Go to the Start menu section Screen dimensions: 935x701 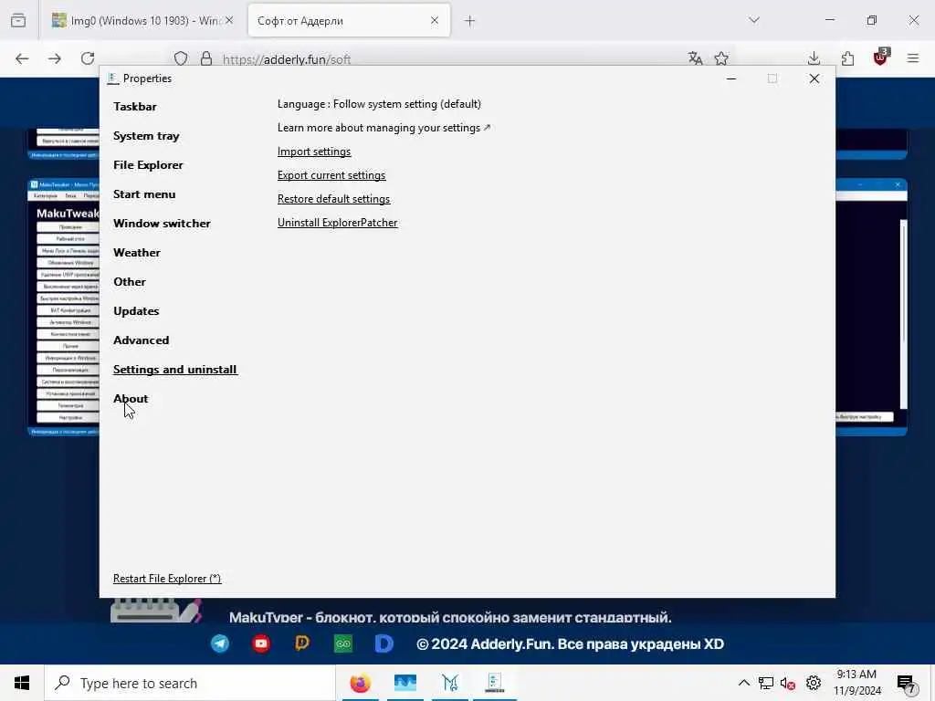pyautogui.click(x=144, y=194)
